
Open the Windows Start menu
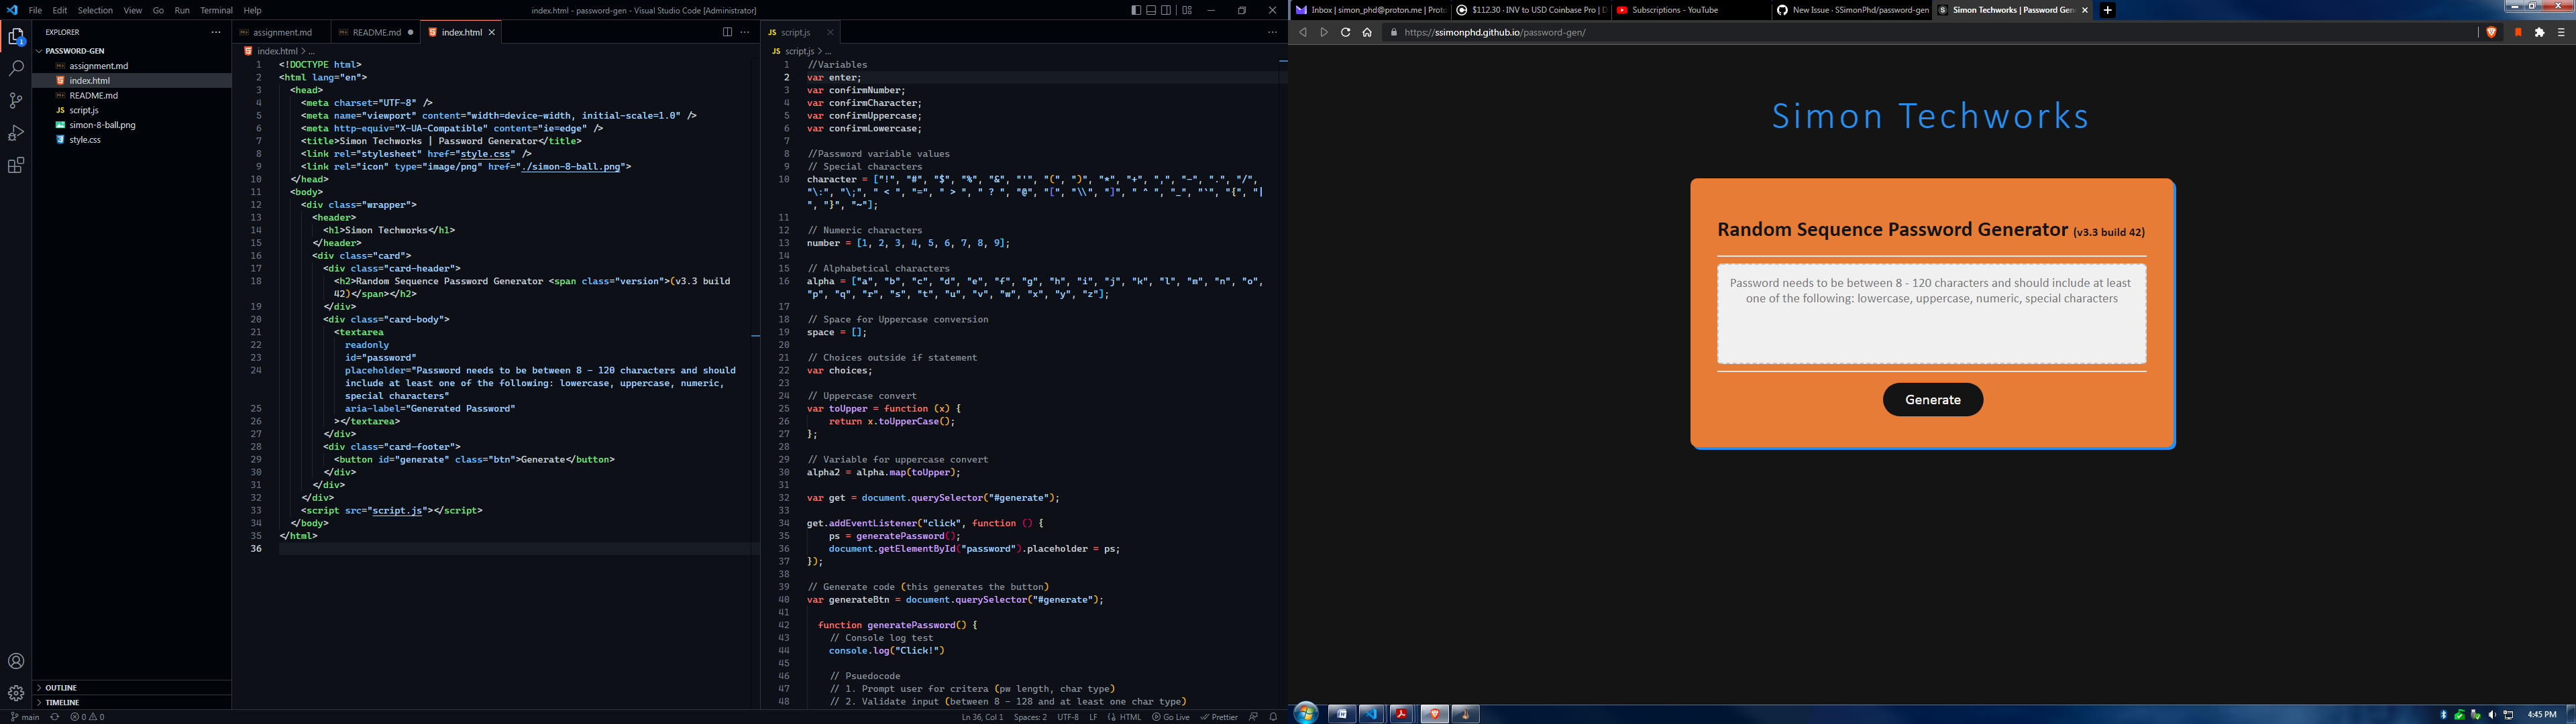[x=1306, y=713]
